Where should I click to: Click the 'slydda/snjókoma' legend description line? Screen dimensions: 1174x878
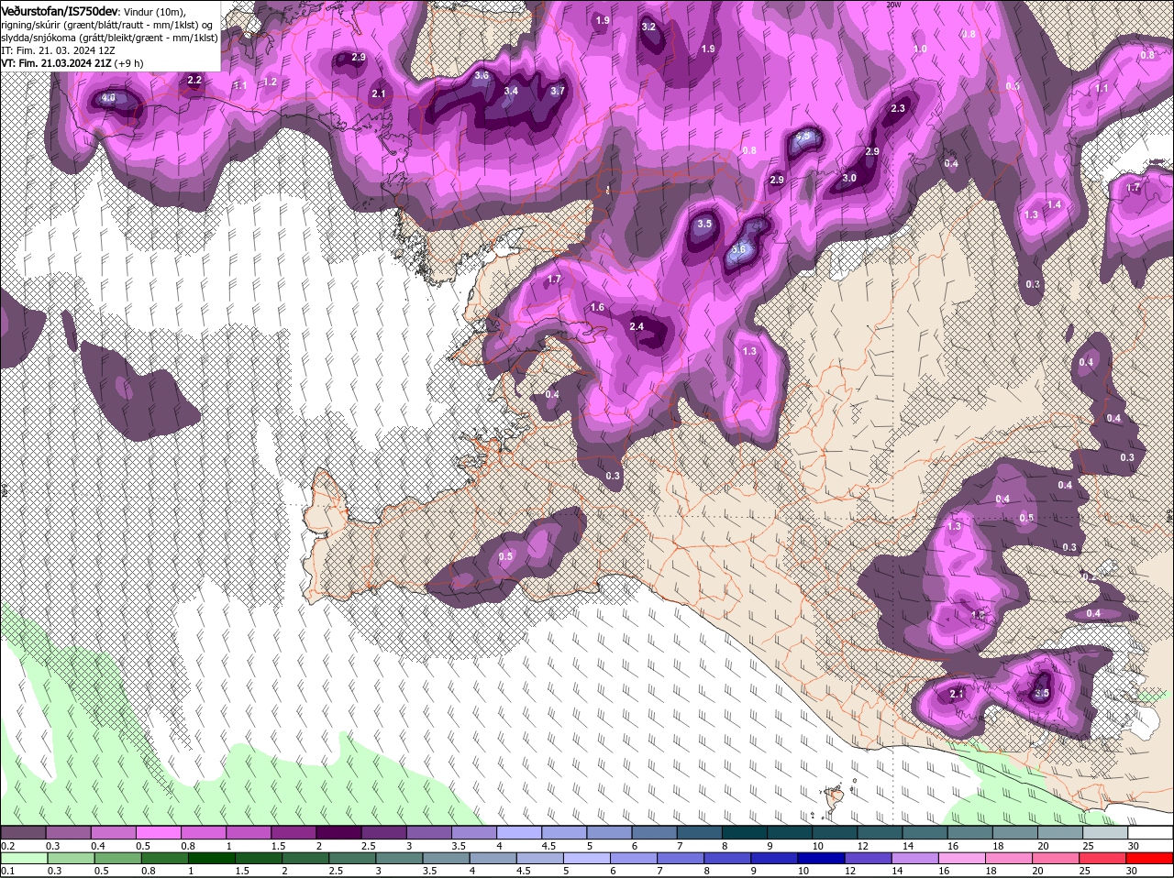pyautogui.click(x=110, y=37)
